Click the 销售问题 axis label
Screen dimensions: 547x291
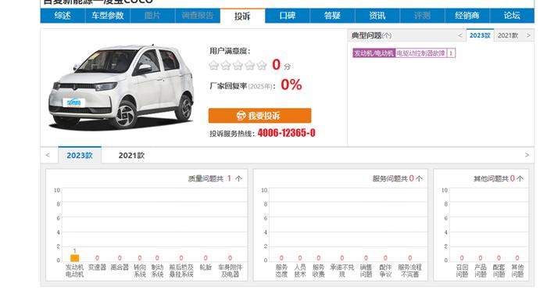pyautogui.click(x=366, y=271)
